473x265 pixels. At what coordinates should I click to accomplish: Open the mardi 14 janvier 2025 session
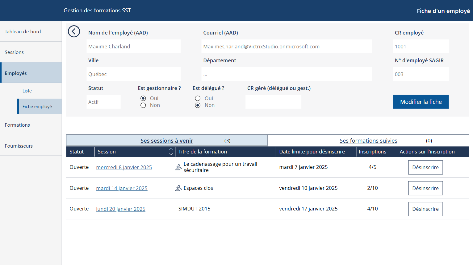click(x=122, y=188)
